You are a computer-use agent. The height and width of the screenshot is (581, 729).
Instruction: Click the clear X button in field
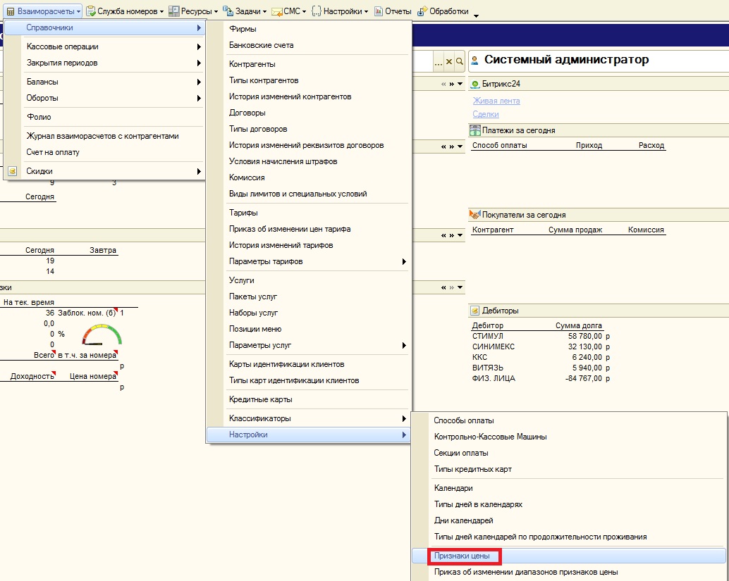pos(448,61)
